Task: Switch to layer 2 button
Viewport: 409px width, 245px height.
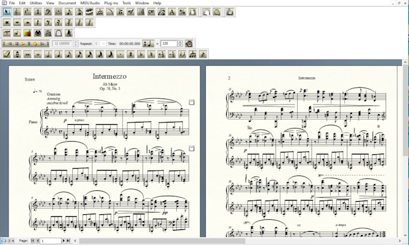Action: (6, 241)
